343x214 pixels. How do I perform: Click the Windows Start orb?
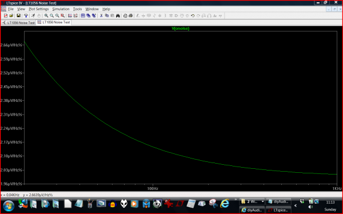pos(9,205)
